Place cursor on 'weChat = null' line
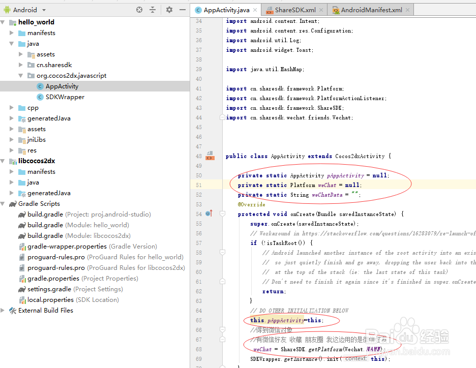Screen dimensions: 476x368 [300, 185]
